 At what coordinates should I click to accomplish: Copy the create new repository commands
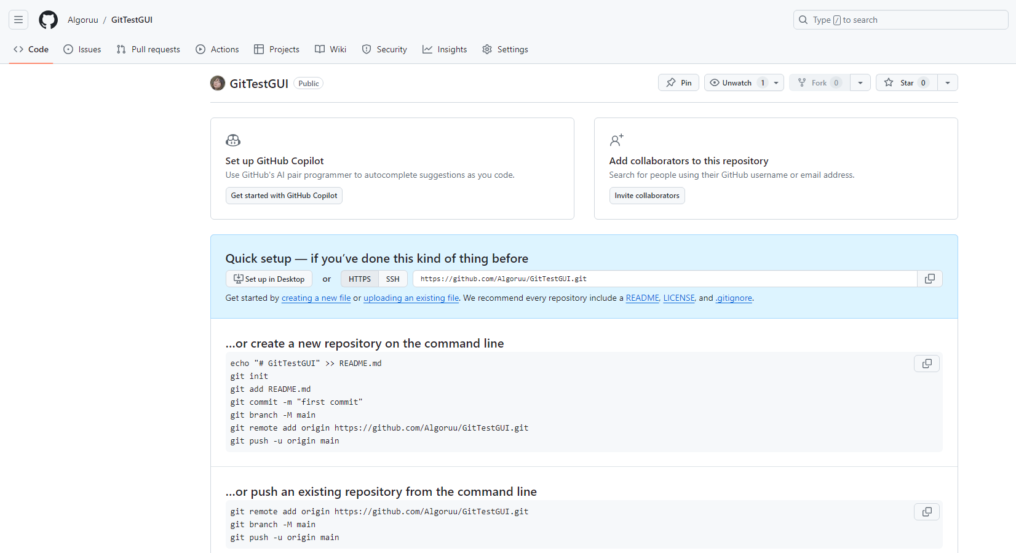[927, 364]
